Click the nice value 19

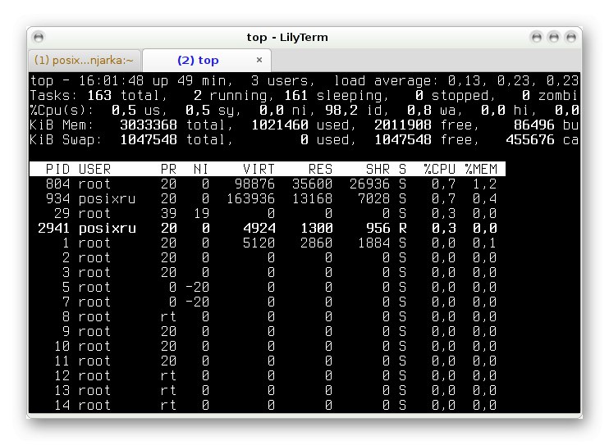point(201,213)
